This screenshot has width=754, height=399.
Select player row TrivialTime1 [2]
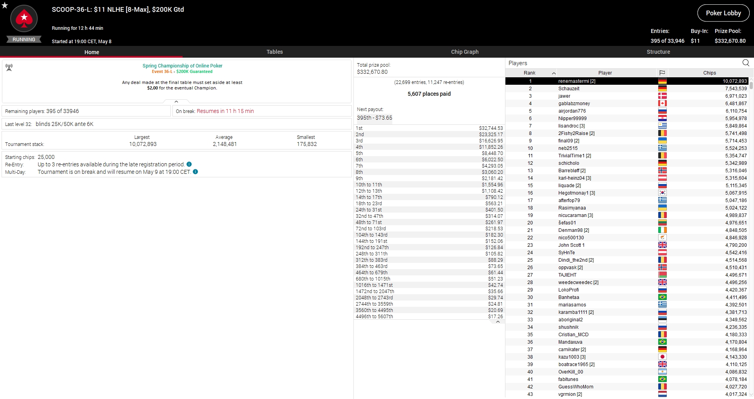tap(627, 156)
